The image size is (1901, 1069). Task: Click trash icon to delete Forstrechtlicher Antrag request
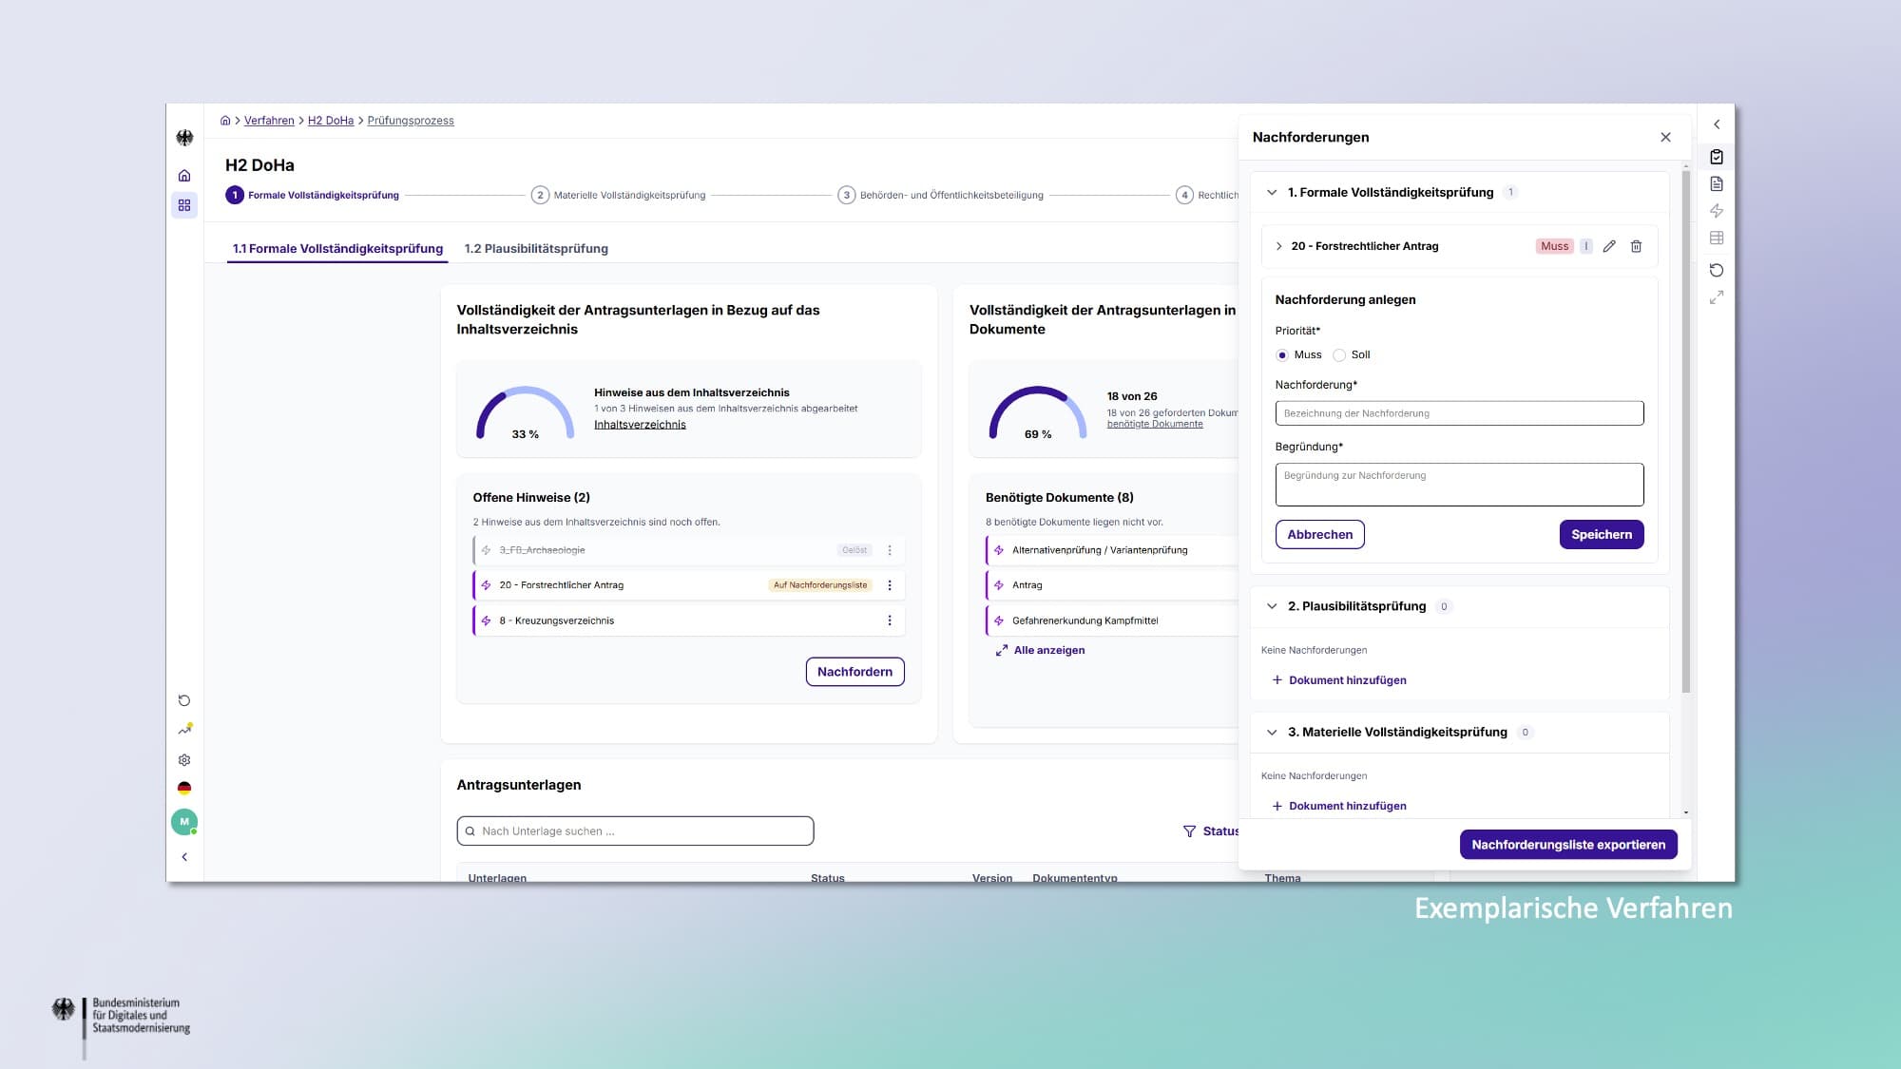[1636, 246]
